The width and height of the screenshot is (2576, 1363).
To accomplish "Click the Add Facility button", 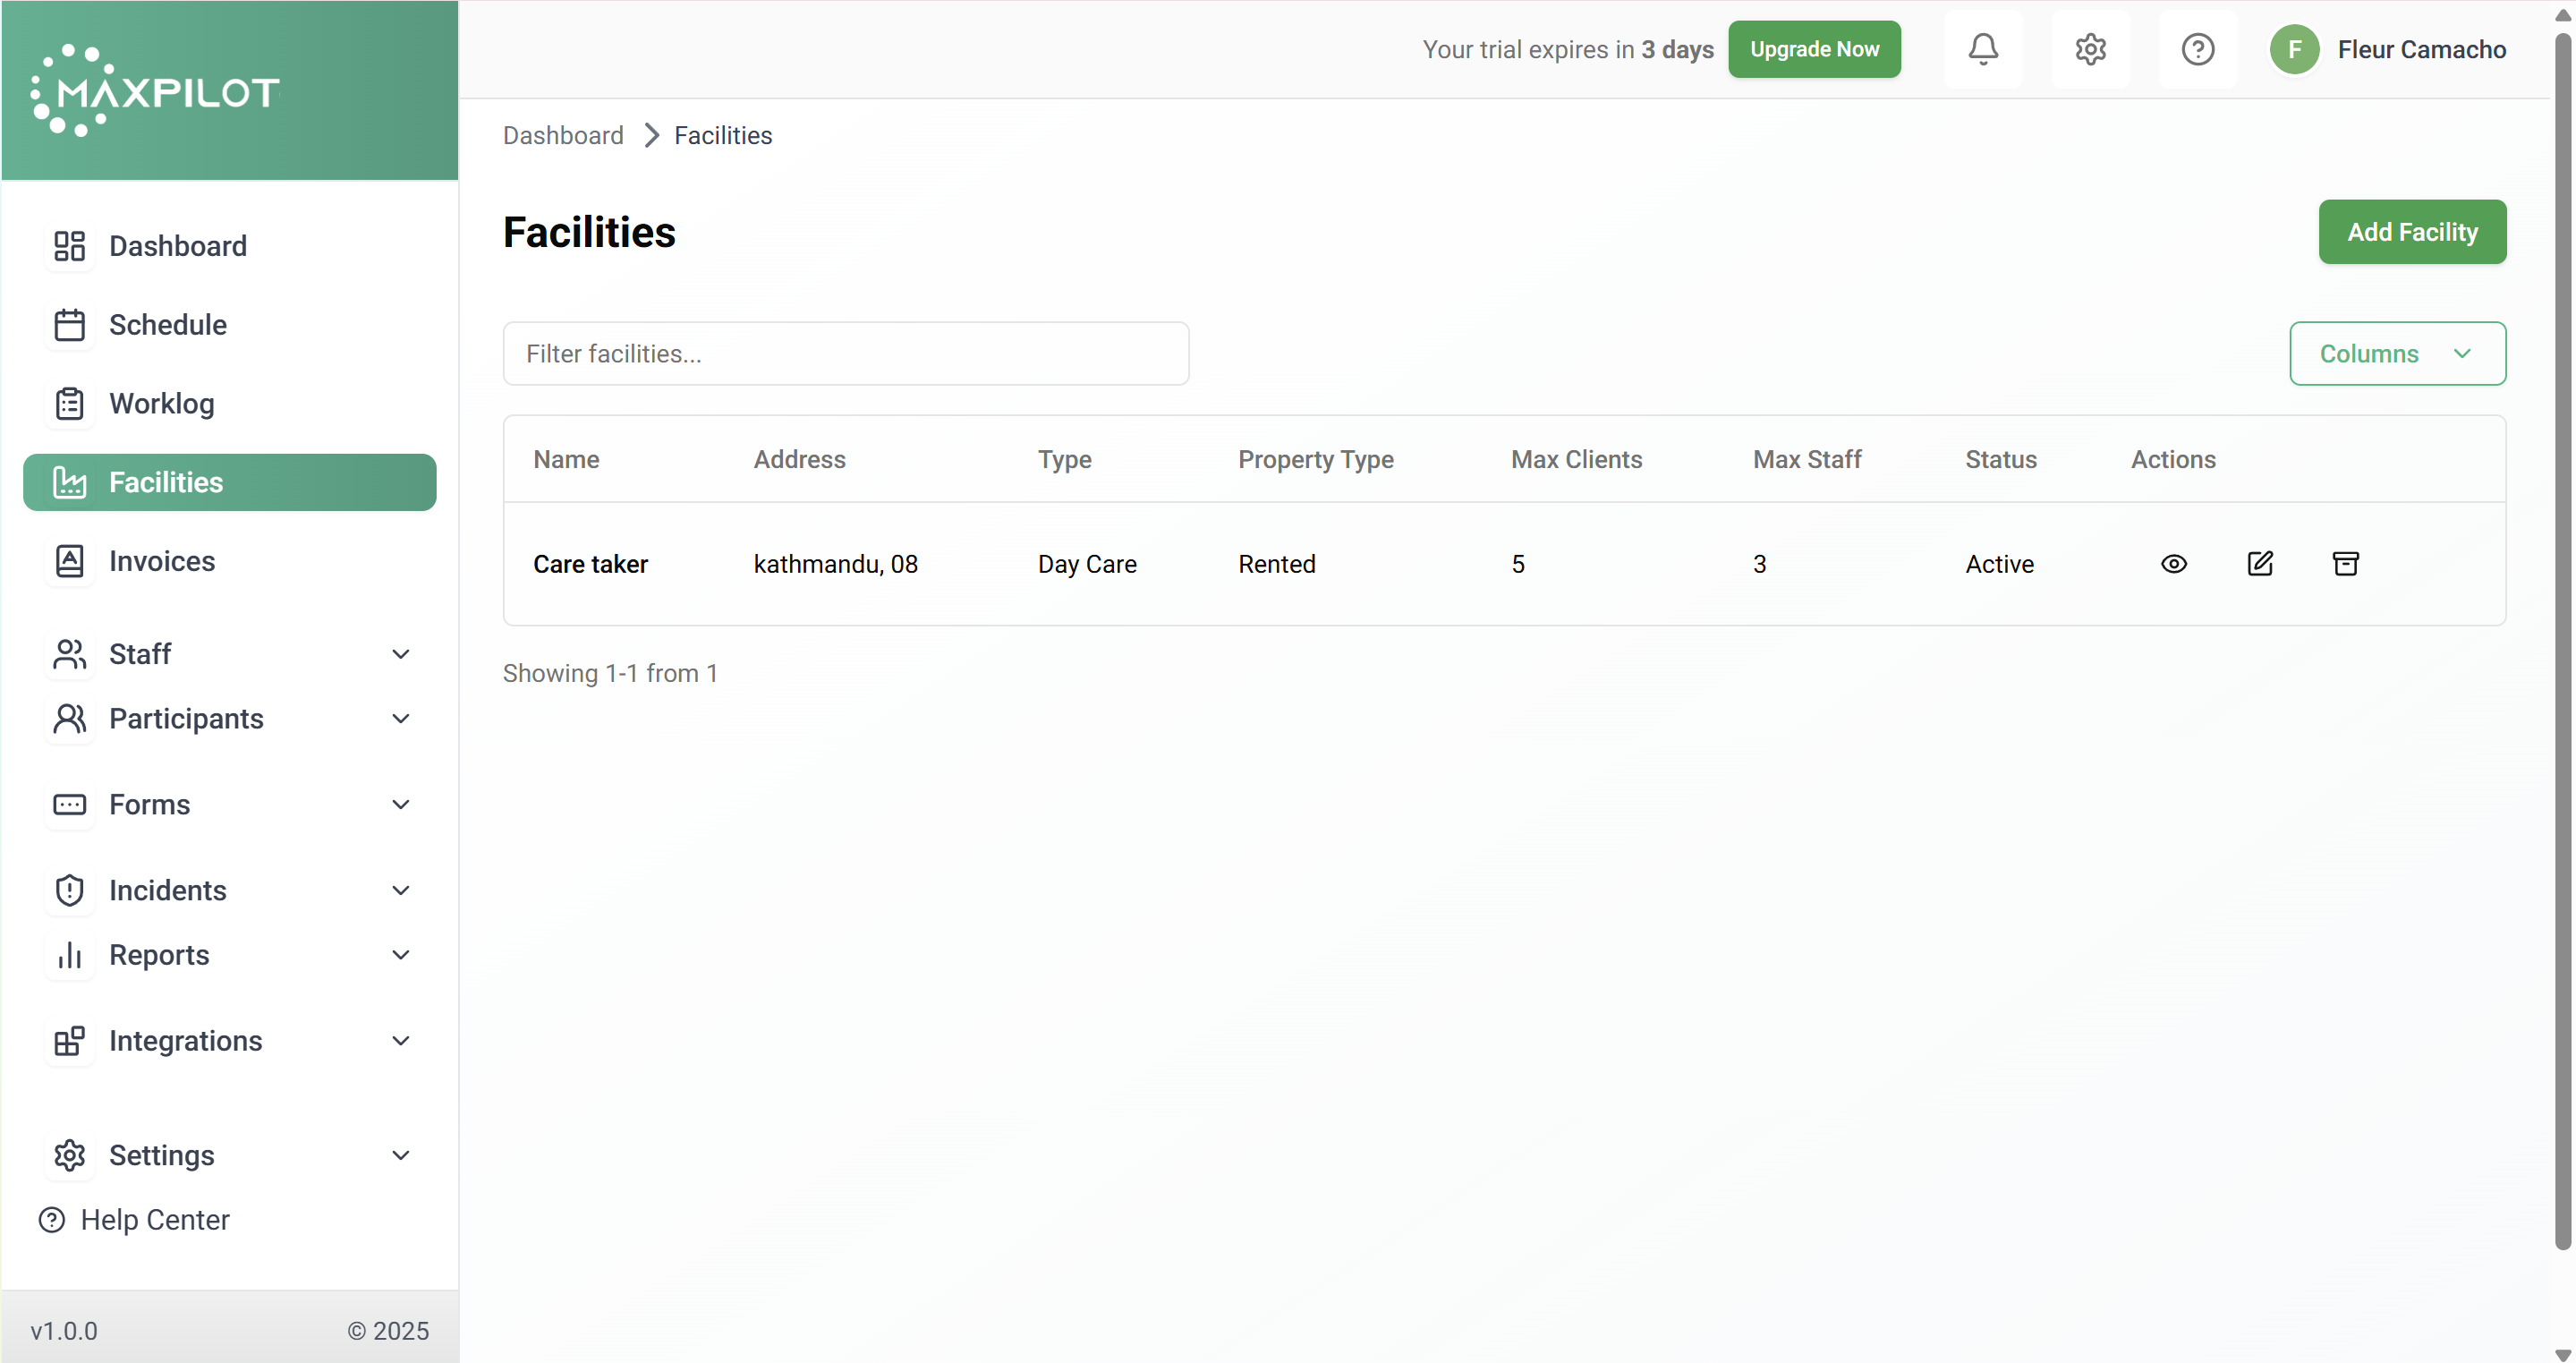I will [x=2411, y=232].
